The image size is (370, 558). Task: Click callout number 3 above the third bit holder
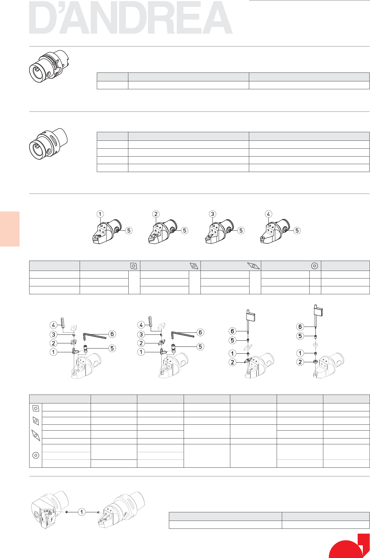(212, 214)
